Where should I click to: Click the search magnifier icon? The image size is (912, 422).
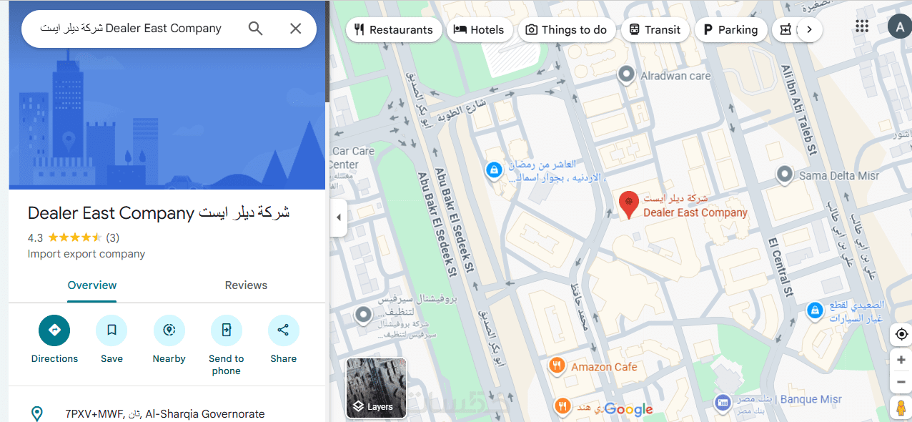pos(255,29)
